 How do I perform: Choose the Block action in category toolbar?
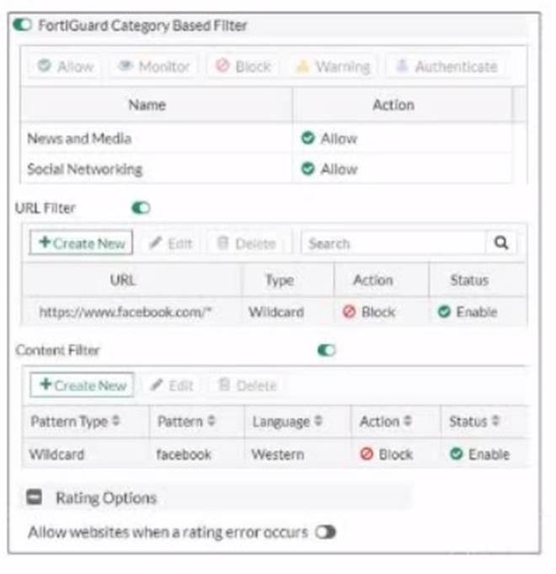(x=243, y=66)
